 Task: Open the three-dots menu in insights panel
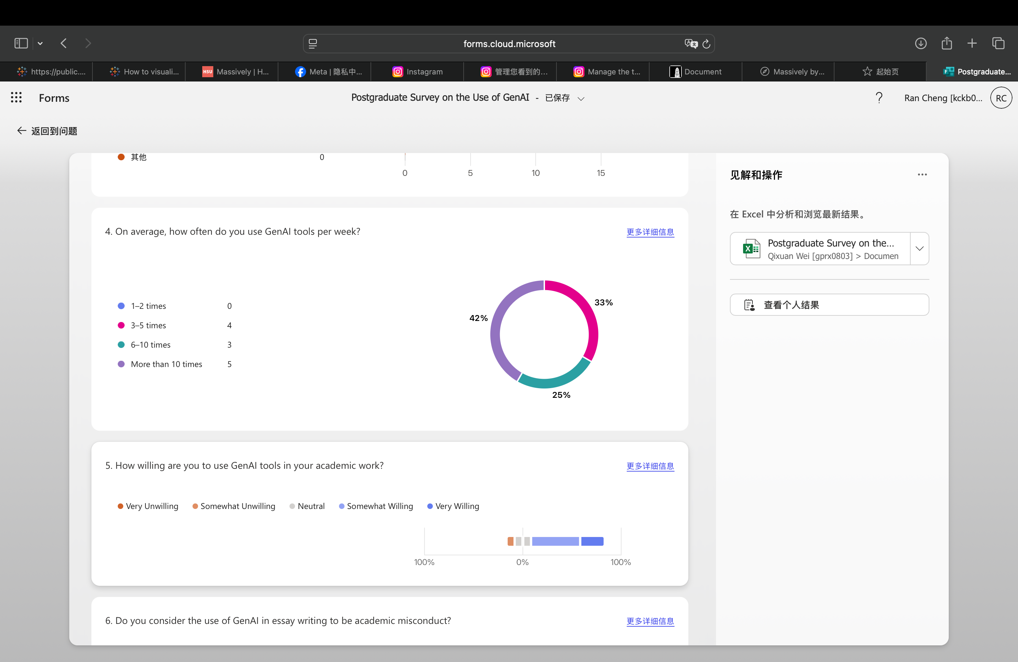922,175
